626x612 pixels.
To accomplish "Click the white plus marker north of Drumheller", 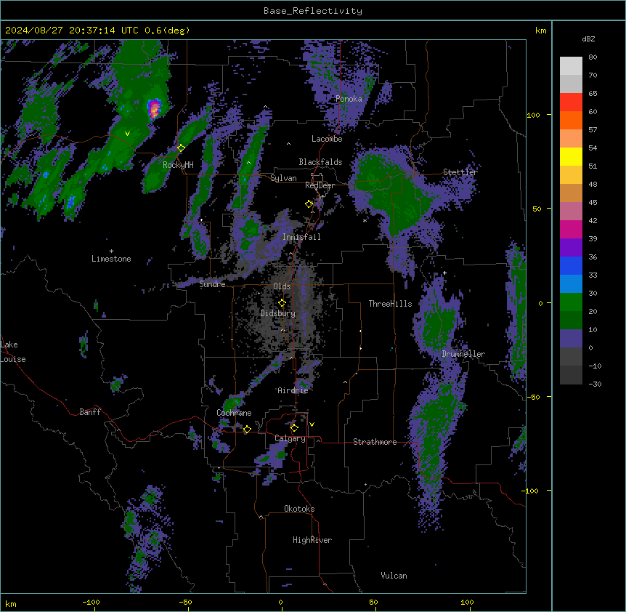I will (x=444, y=273).
